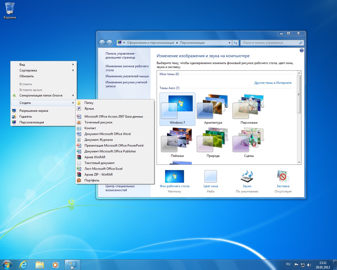
Task: Open the help question-mark icon
Action: (302, 50)
